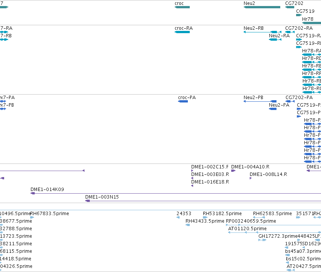Select the DME1-008L14.R BAC end label

[269, 174]
